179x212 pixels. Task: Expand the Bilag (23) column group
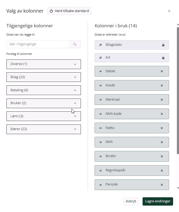[x=44, y=77]
